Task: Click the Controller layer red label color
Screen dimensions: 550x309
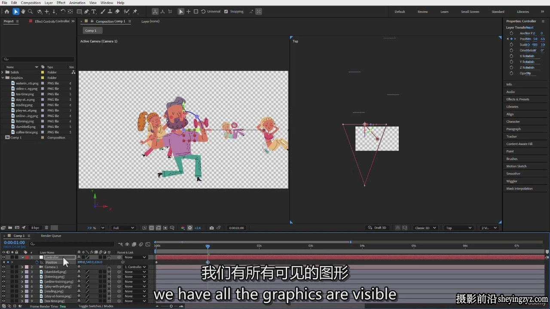Action: pos(27,257)
